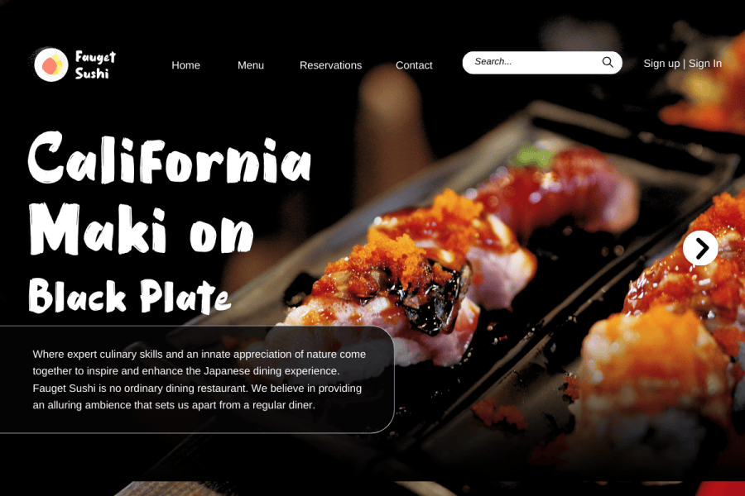Open the Home page link
Viewport: 745px width, 496px height.
tap(185, 65)
